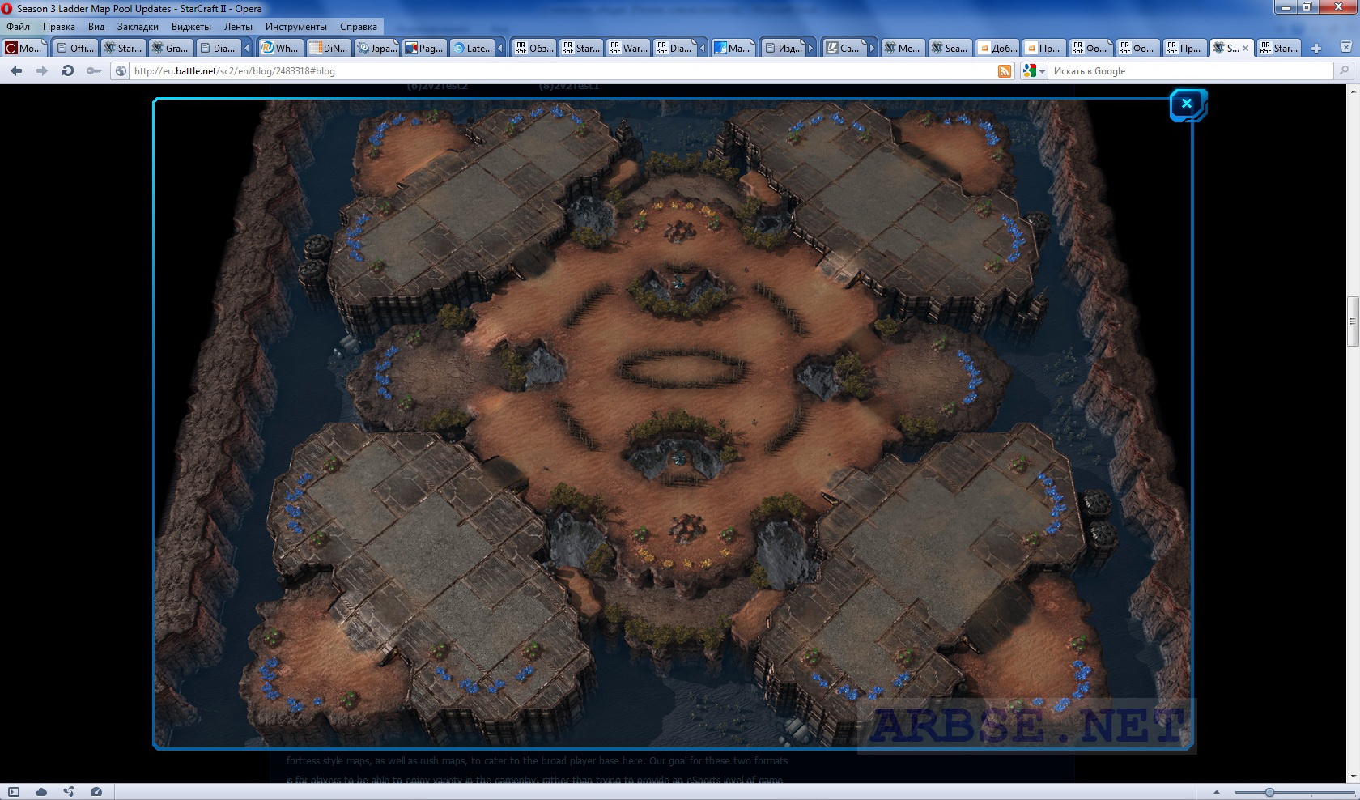This screenshot has width=1360, height=800.
Task: Open a new tab with plus button
Action: click(x=1316, y=48)
